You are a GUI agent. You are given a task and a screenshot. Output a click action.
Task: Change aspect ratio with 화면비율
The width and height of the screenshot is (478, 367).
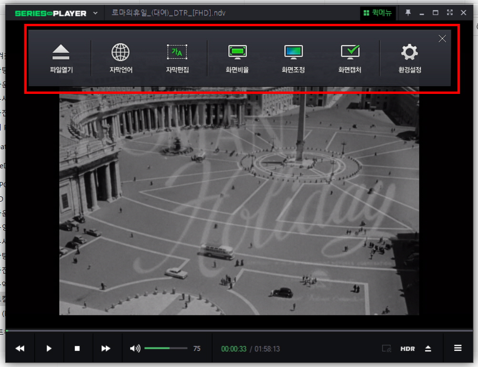237,59
